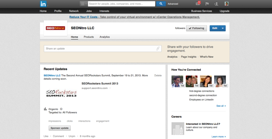Click the Organic bar chart icon

click(45, 109)
